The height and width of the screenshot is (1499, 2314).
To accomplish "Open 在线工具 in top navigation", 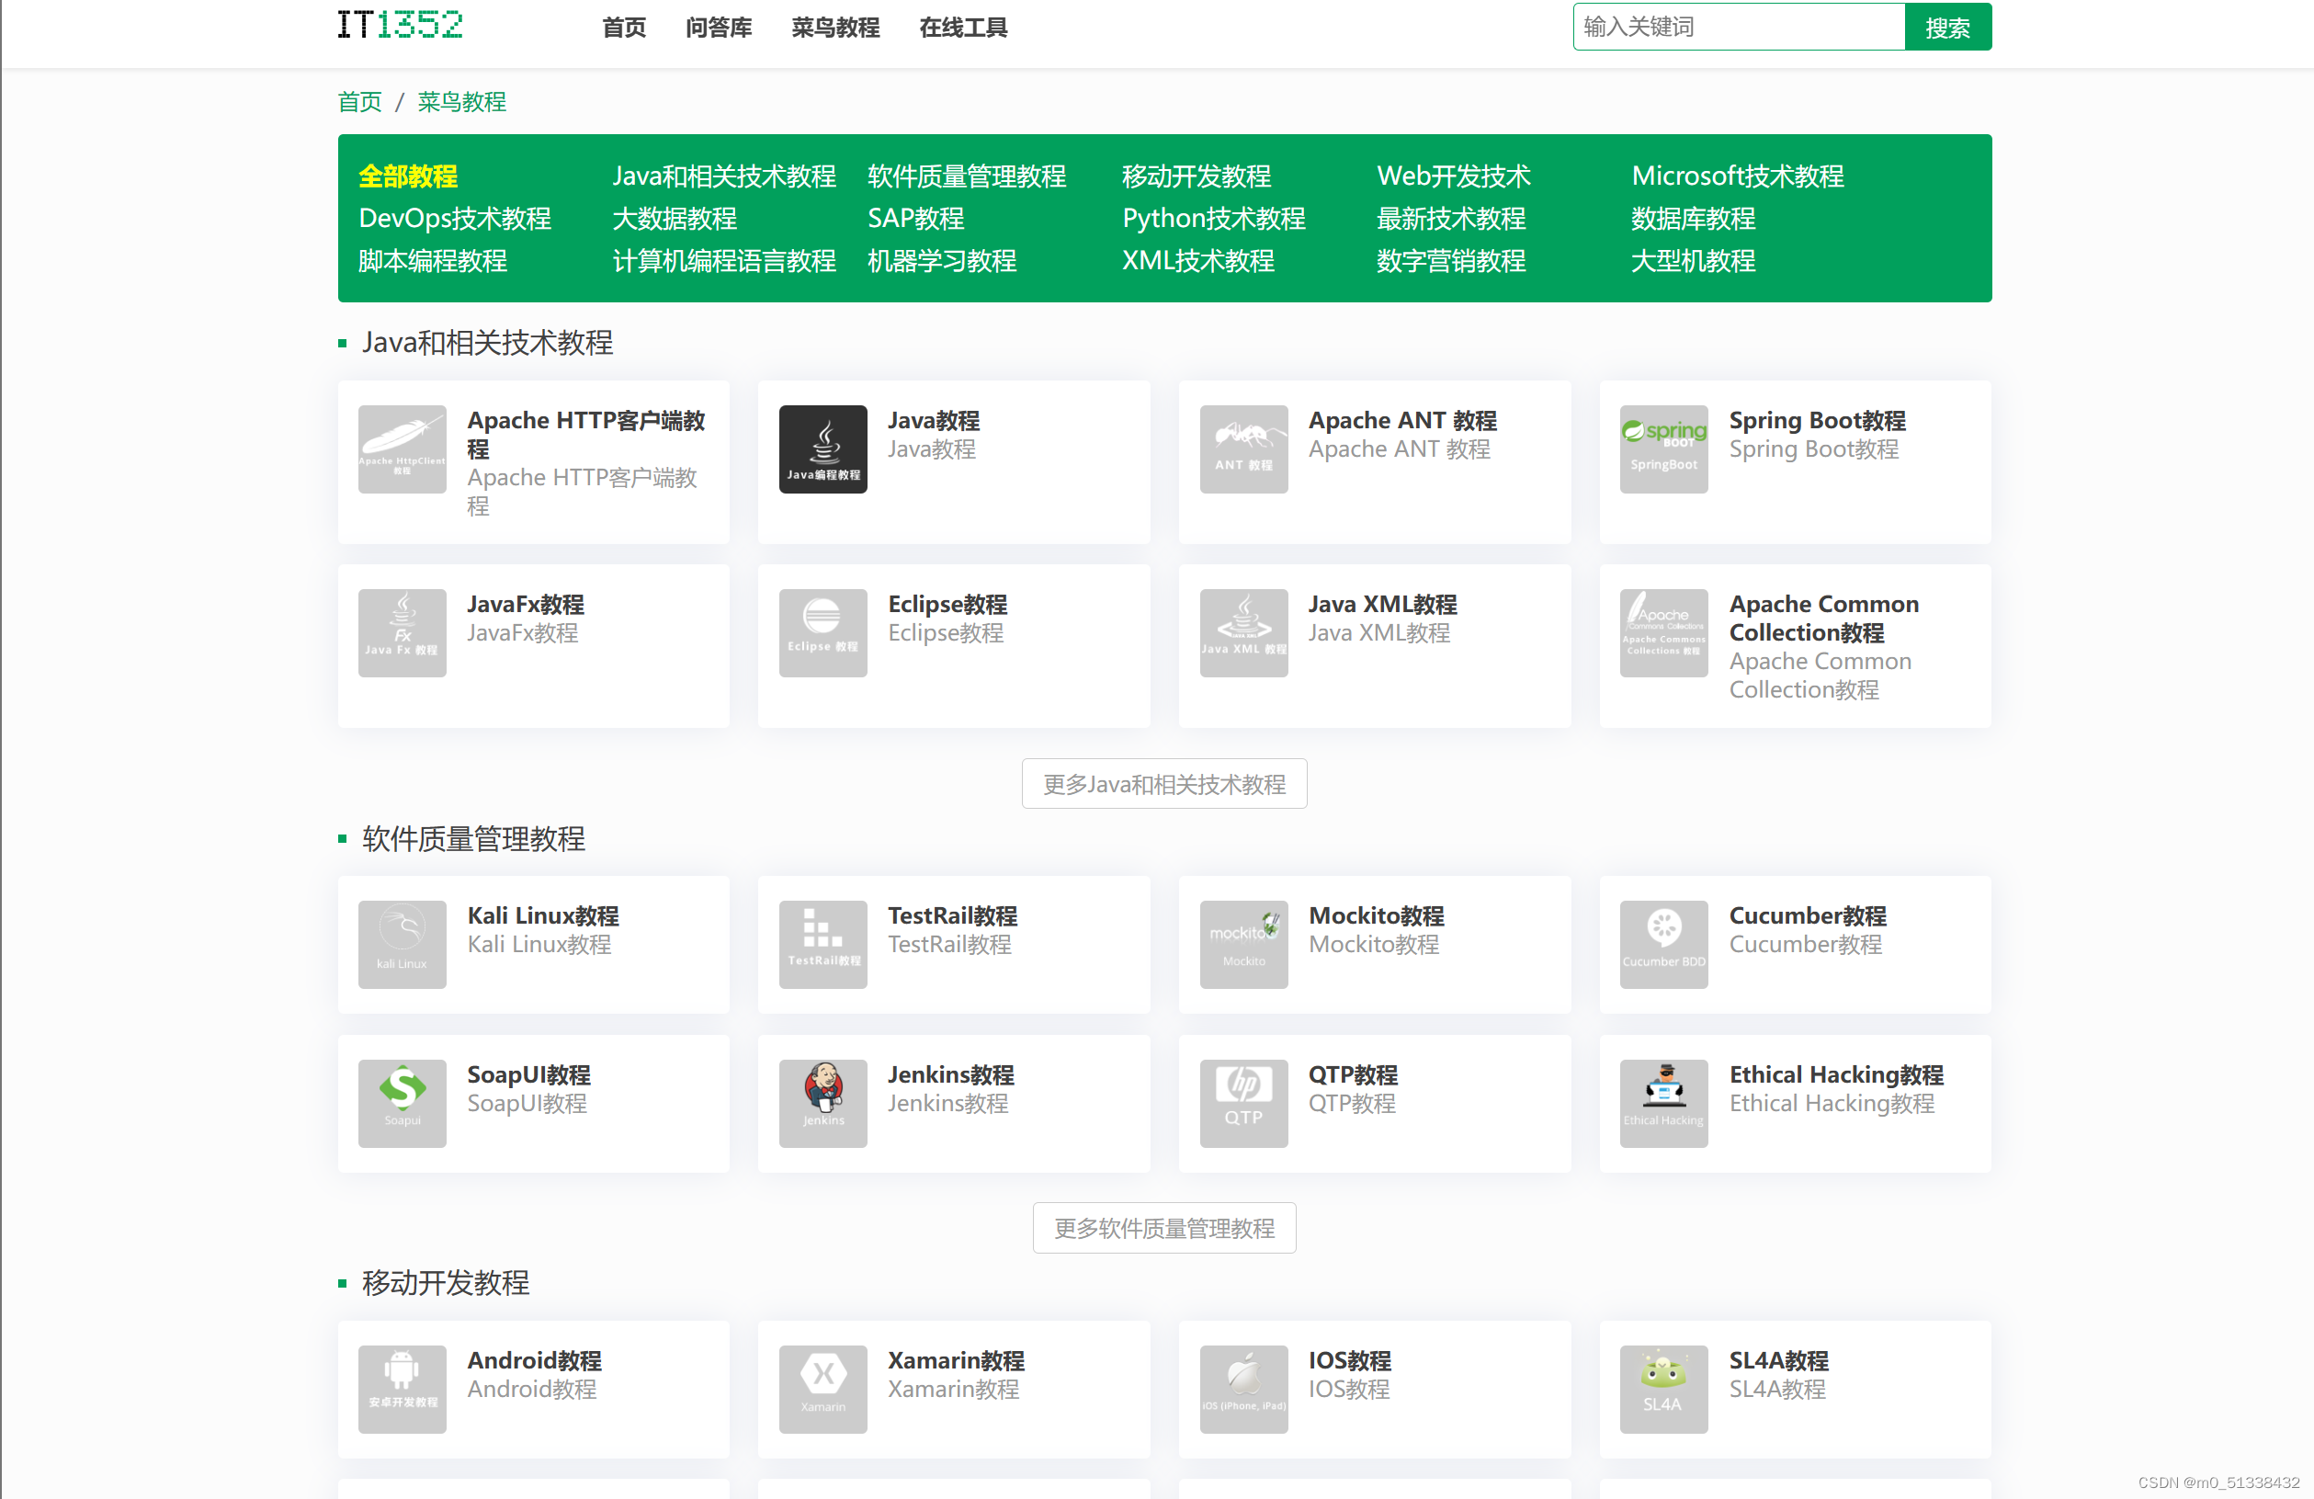I will coord(963,28).
